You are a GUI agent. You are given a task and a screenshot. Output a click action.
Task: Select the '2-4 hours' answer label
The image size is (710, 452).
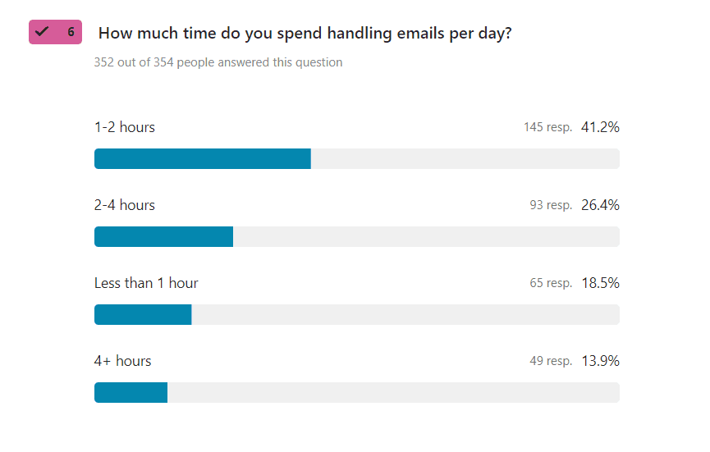[x=125, y=205]
